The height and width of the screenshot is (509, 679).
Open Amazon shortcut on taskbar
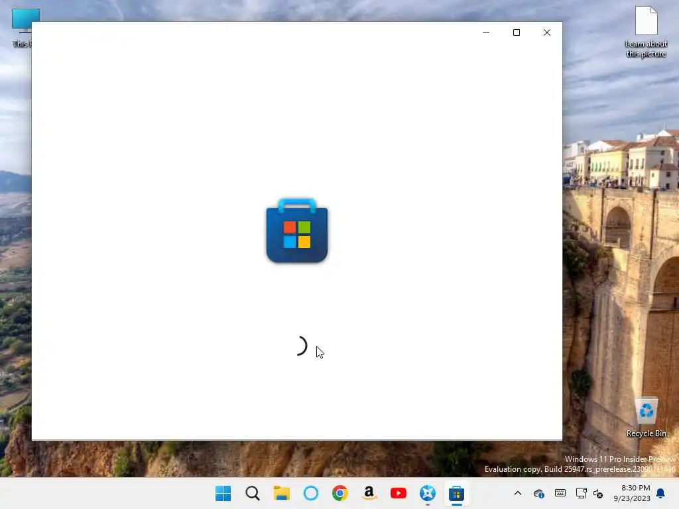coord(369,493)
